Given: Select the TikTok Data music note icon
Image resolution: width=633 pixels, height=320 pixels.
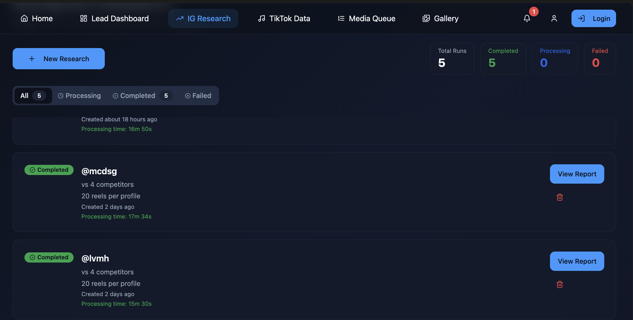Looking at the screenshot, I should pos(261,18).
